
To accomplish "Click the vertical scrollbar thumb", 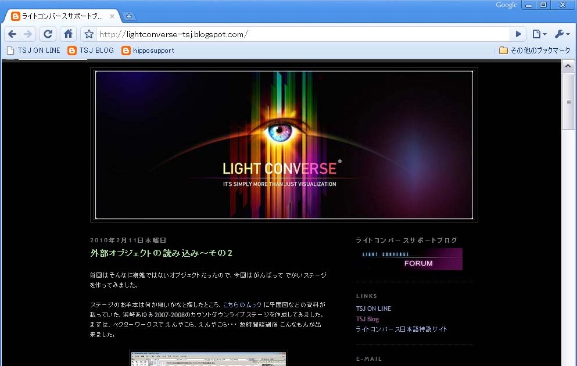I will coord(568,102).
